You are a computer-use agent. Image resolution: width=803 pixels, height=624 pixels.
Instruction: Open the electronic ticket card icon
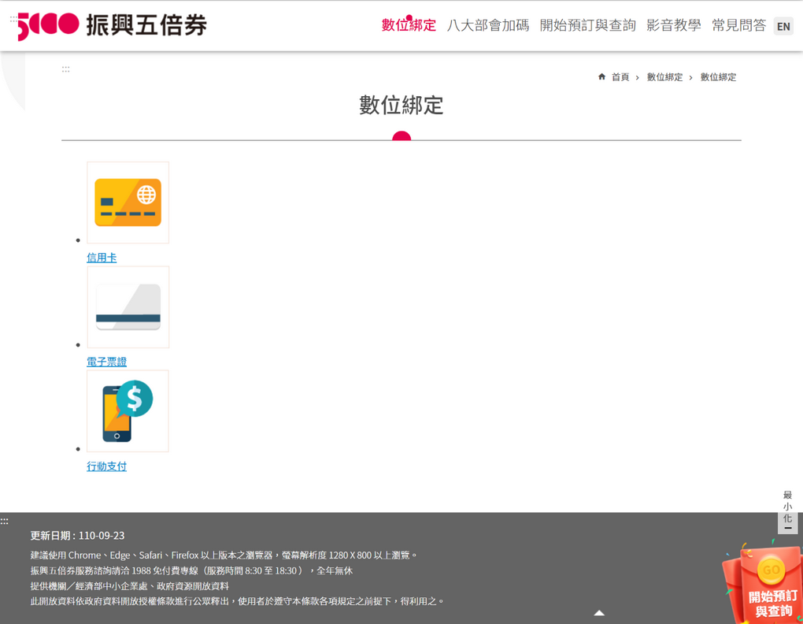point(128,306)
